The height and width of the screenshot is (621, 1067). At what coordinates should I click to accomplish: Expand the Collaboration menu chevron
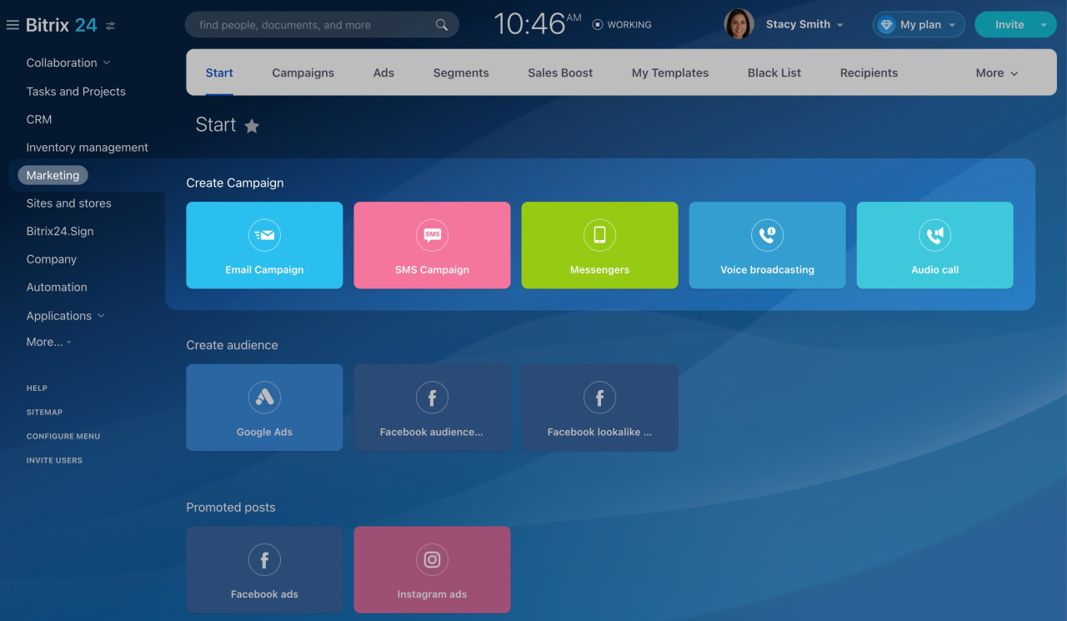(107, 63)
